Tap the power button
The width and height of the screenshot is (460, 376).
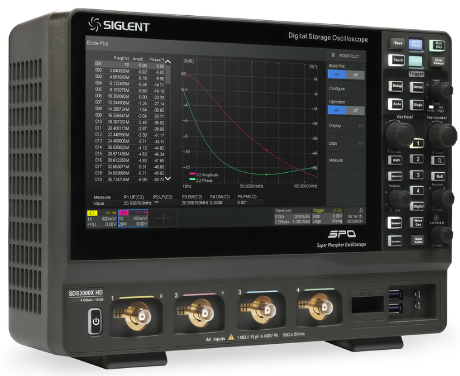96,321
